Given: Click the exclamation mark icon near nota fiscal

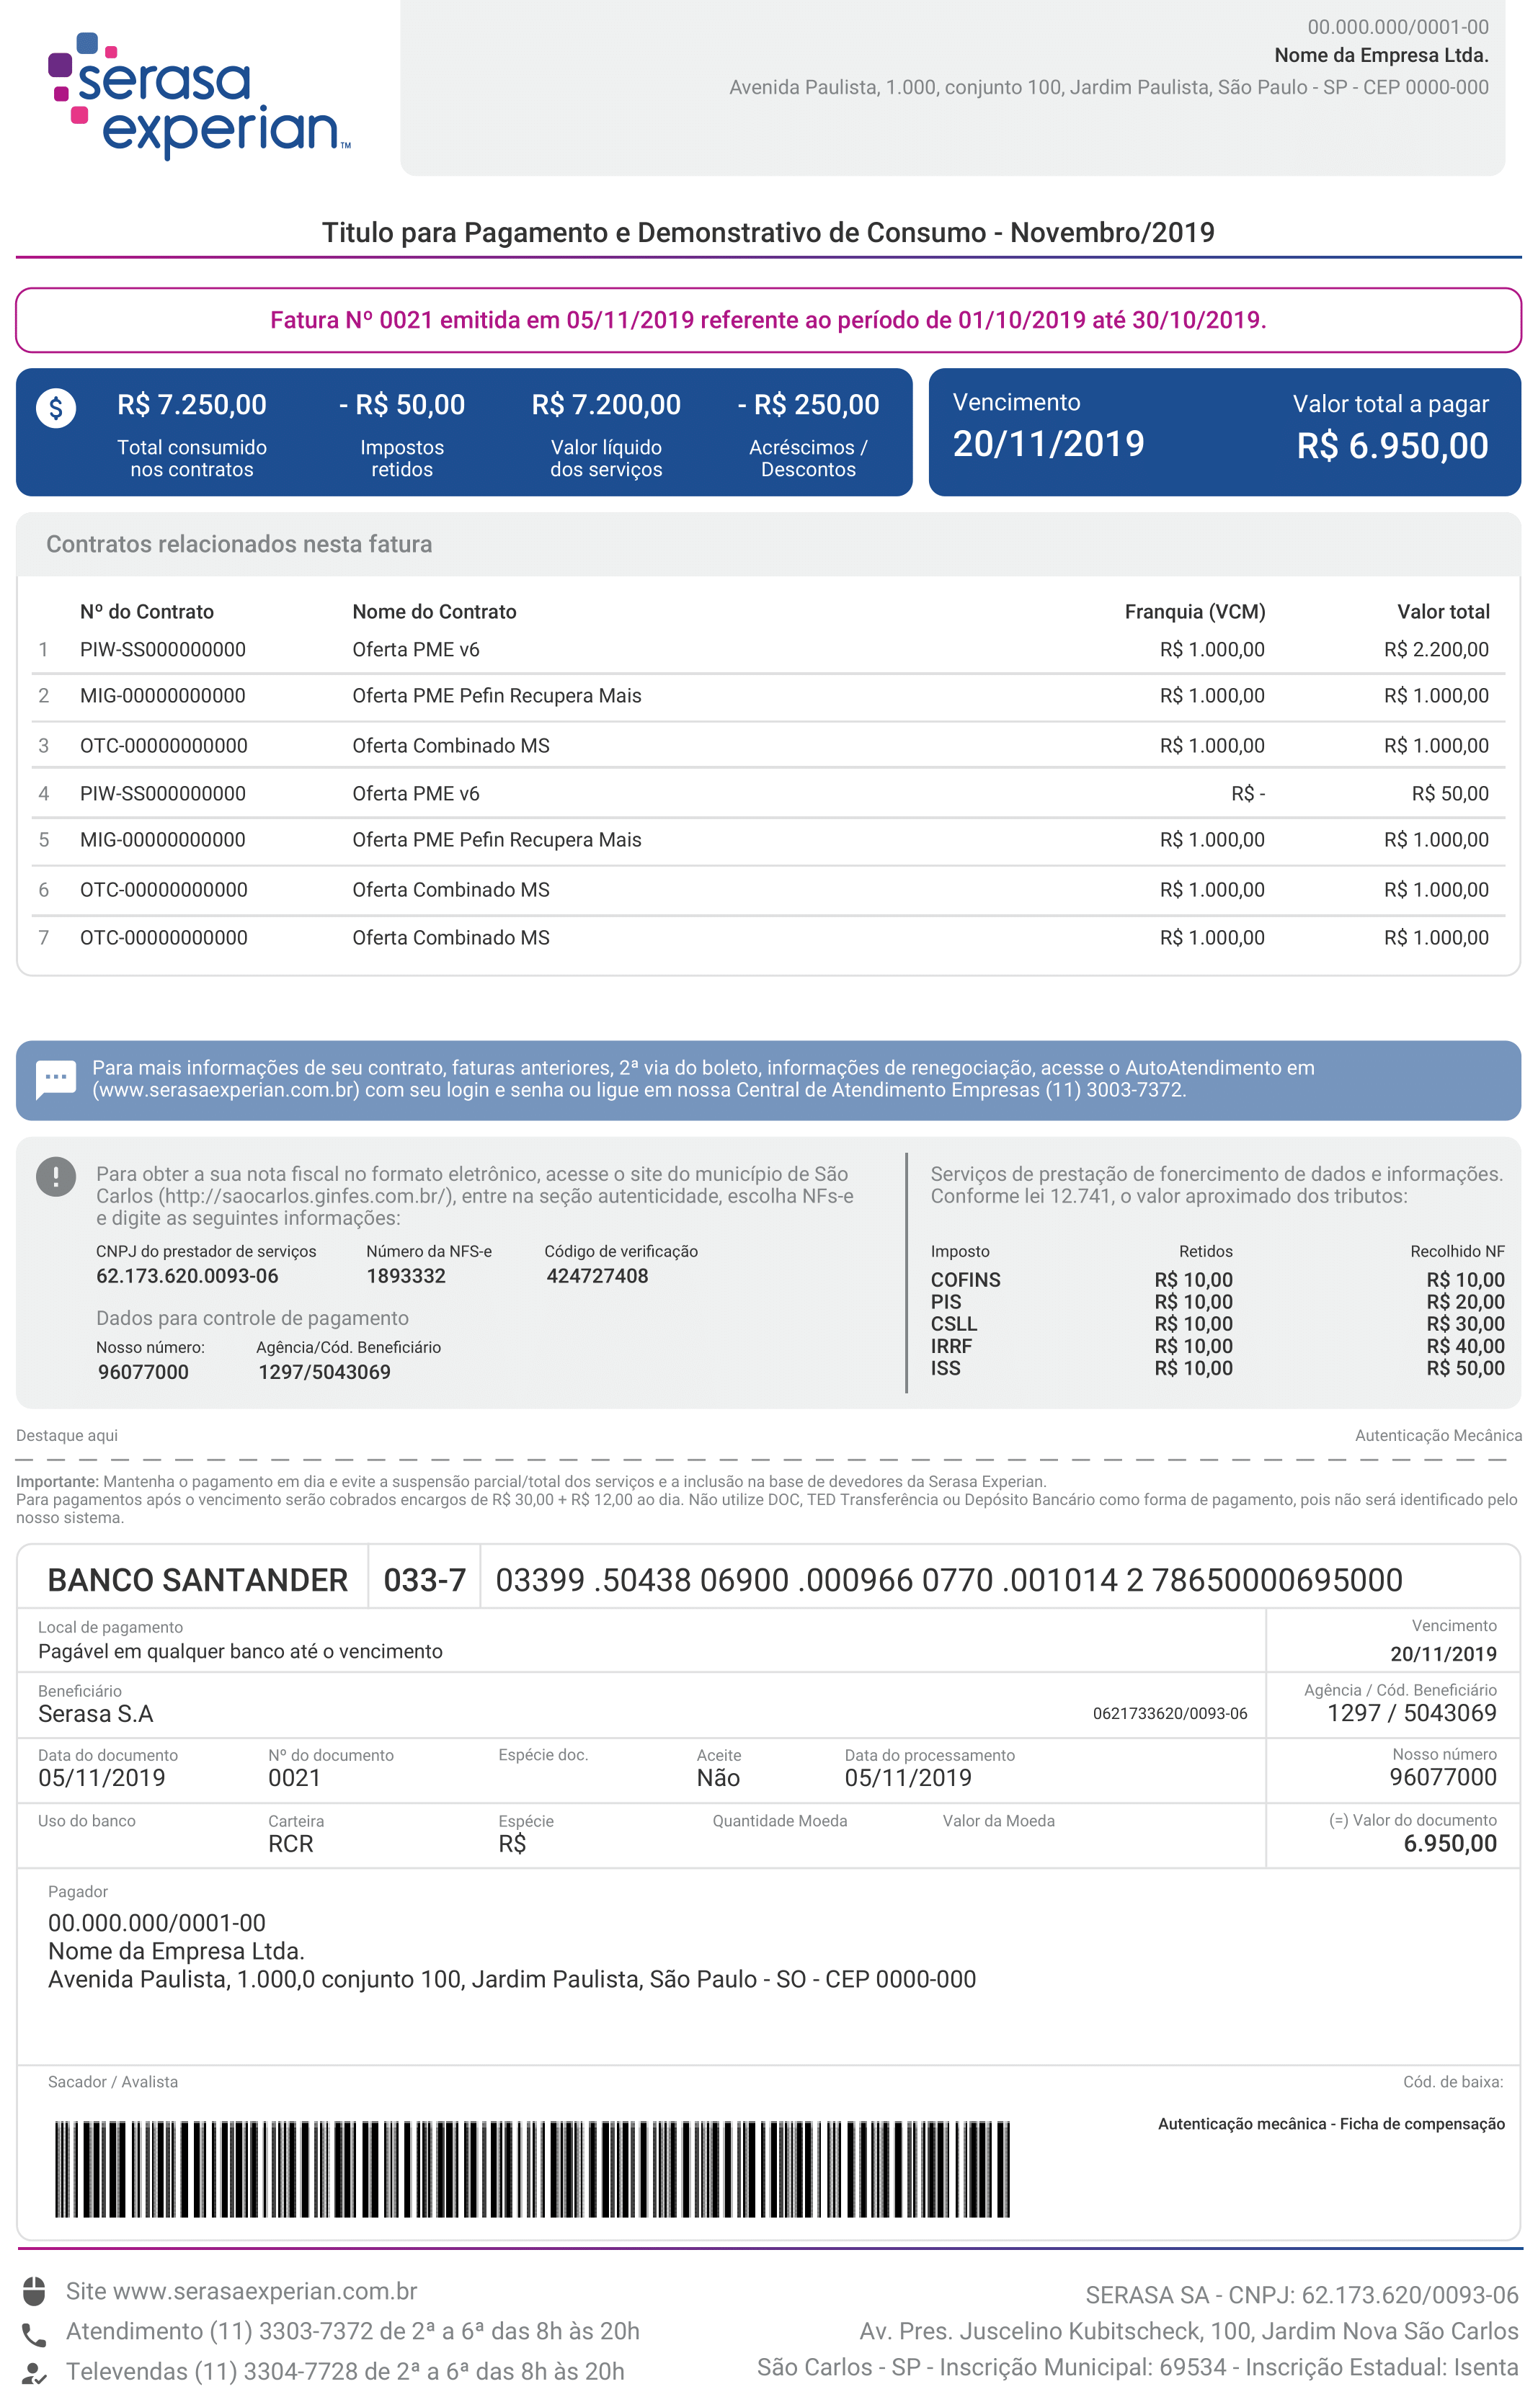Looking at the screenshot, I should pos(56,1175).
